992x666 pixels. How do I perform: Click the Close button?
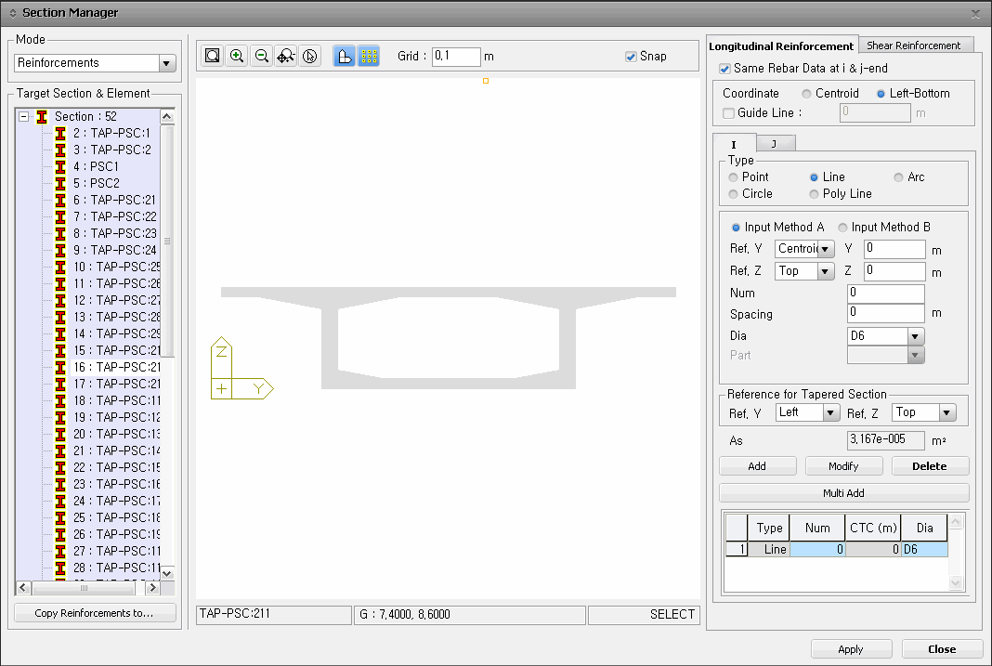(942, 649)
